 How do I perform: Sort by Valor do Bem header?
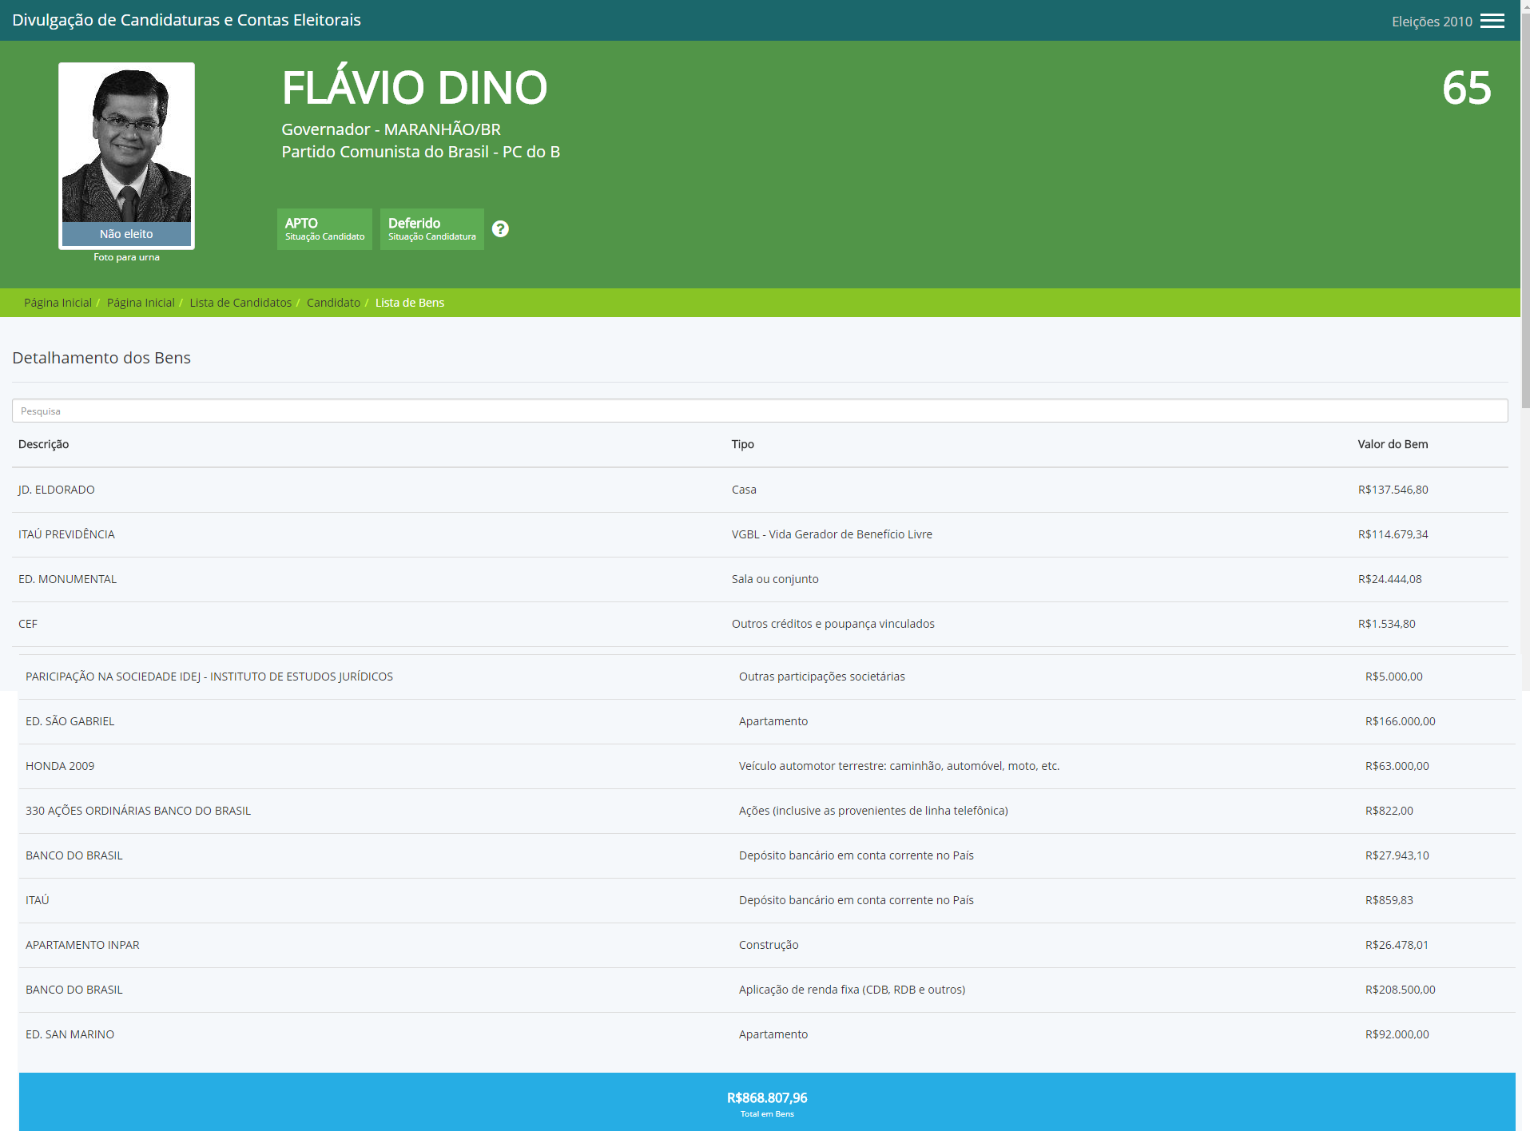[1392, 444]
